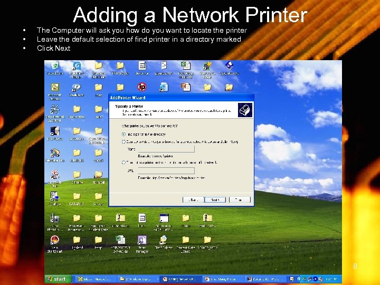The height and width of the screenshot is (285, 380).
Task: Switch to the Inbox Outlook taskbar button
Action: pos(96,279)
